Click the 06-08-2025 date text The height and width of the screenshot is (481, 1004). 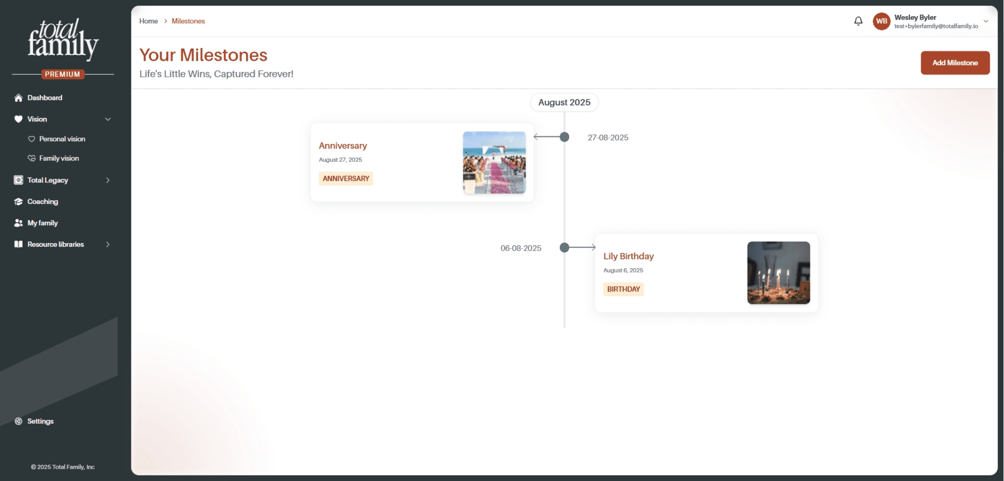(521, 248)
